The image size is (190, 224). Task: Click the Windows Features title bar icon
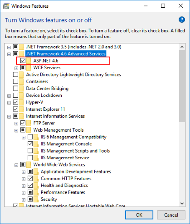(6, 6)
